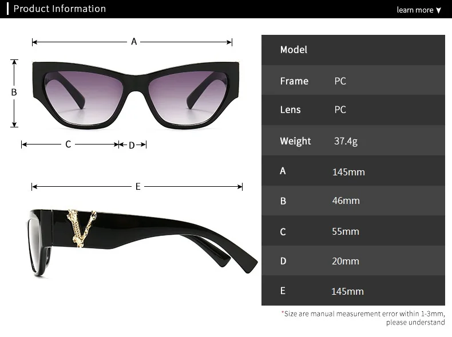
Task: Select the Model row in spec table
Action: coord(353,50)
